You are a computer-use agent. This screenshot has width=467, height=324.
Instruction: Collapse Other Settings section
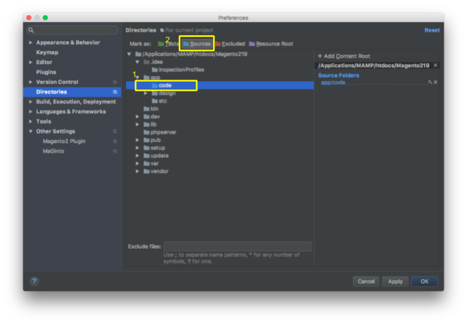[30, 131]
